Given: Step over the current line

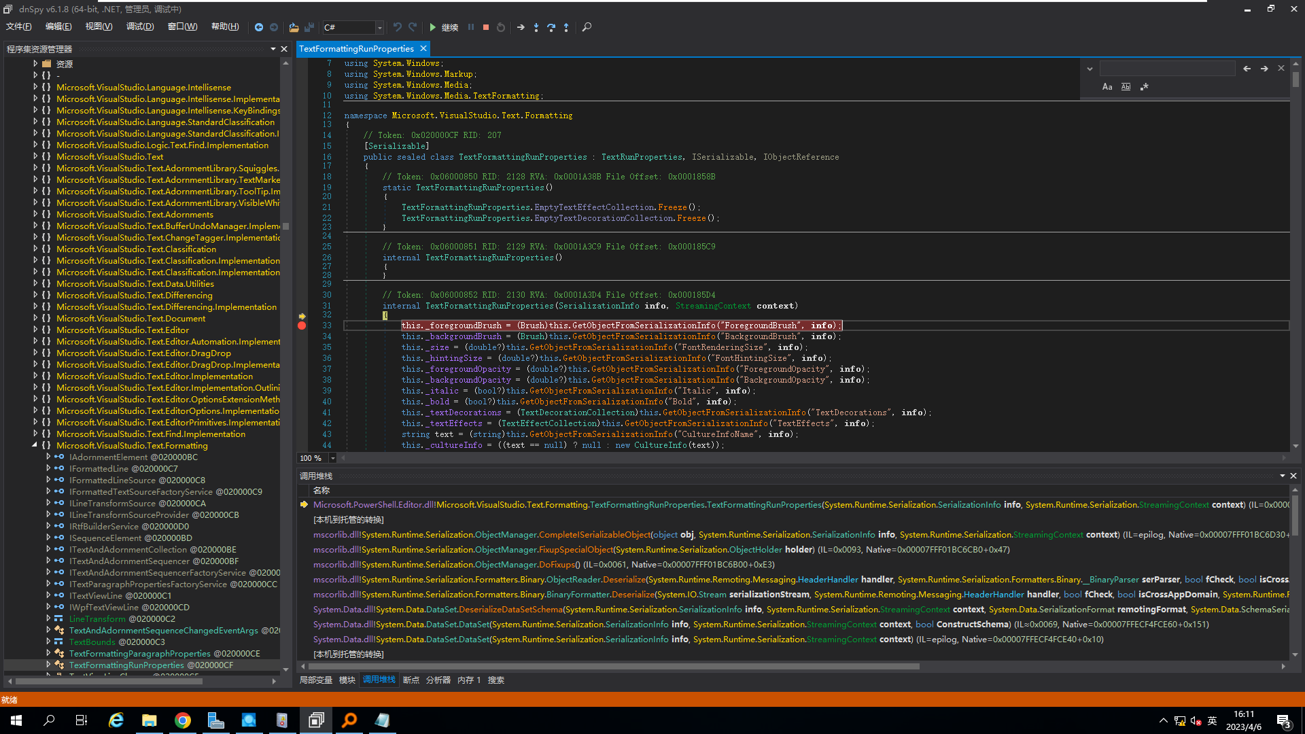Looking at the screenshot, I should (551, 27).
